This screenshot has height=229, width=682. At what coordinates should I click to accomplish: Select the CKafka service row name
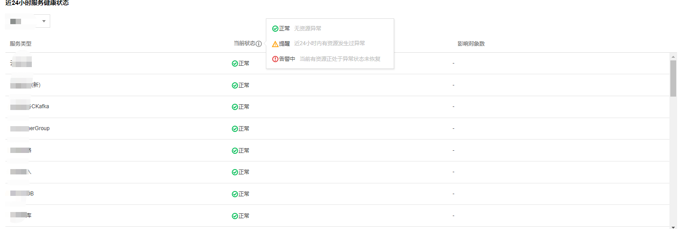coord(30,106)
